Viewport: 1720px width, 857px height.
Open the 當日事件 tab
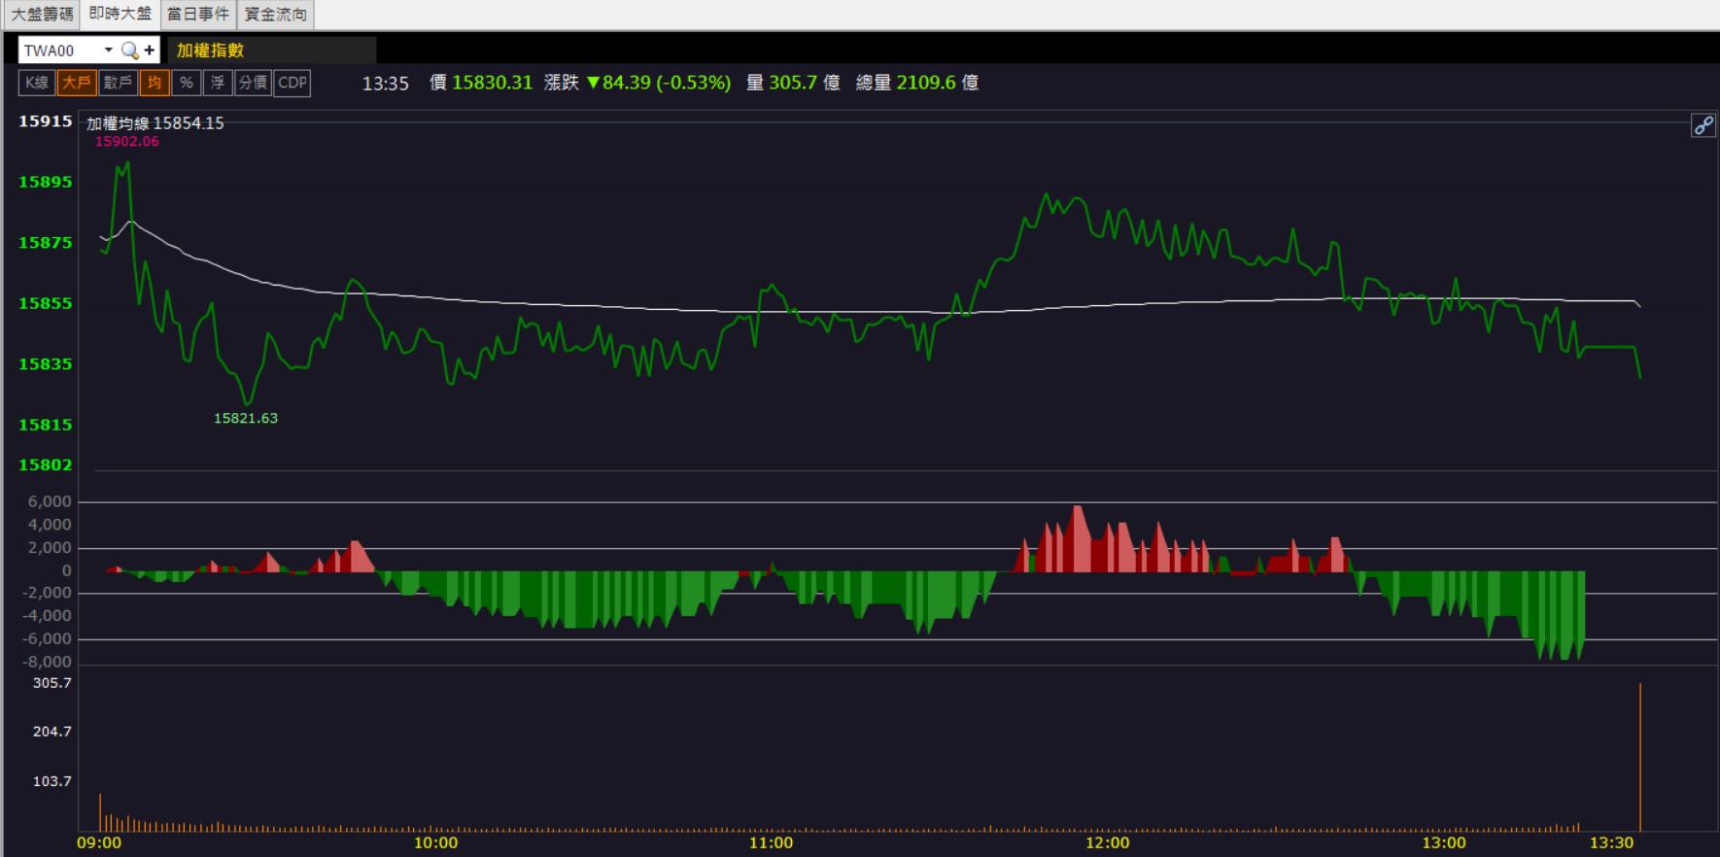pyautogui.click(x=198, y=14)
